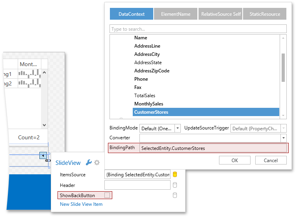Click the New Slide View Item link
The height and width of the screenshot is (218, 297).
[81, 204]
